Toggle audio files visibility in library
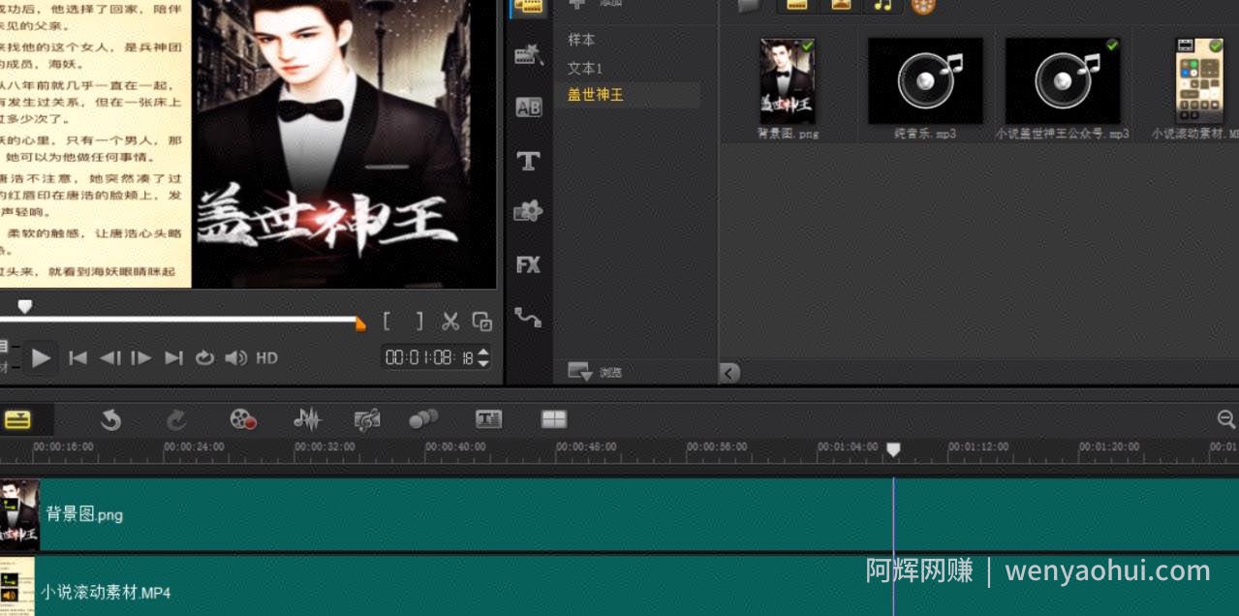Screen dimensions: 1239x616 click(883, 6)
